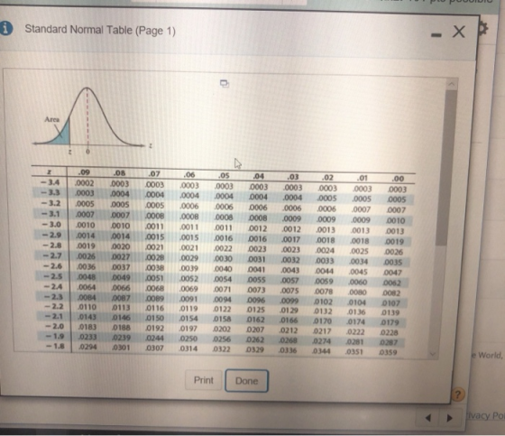Click the -2.9 row label

click(51, 235)
